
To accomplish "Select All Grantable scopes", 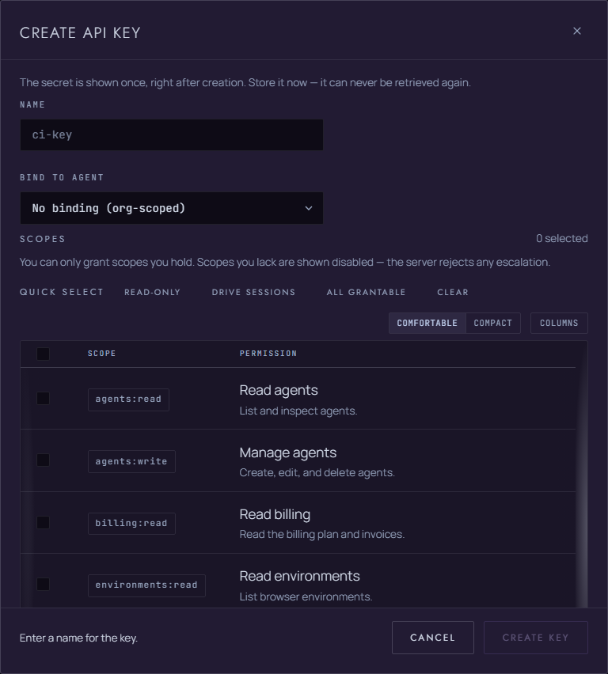I will click(366, 292).
